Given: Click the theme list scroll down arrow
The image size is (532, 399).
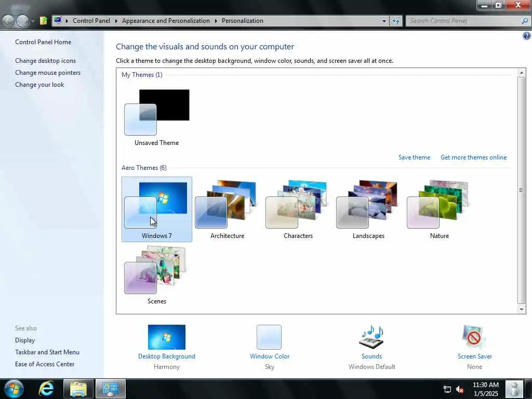Looking at the screenshot, I should [x=522, y=310].
